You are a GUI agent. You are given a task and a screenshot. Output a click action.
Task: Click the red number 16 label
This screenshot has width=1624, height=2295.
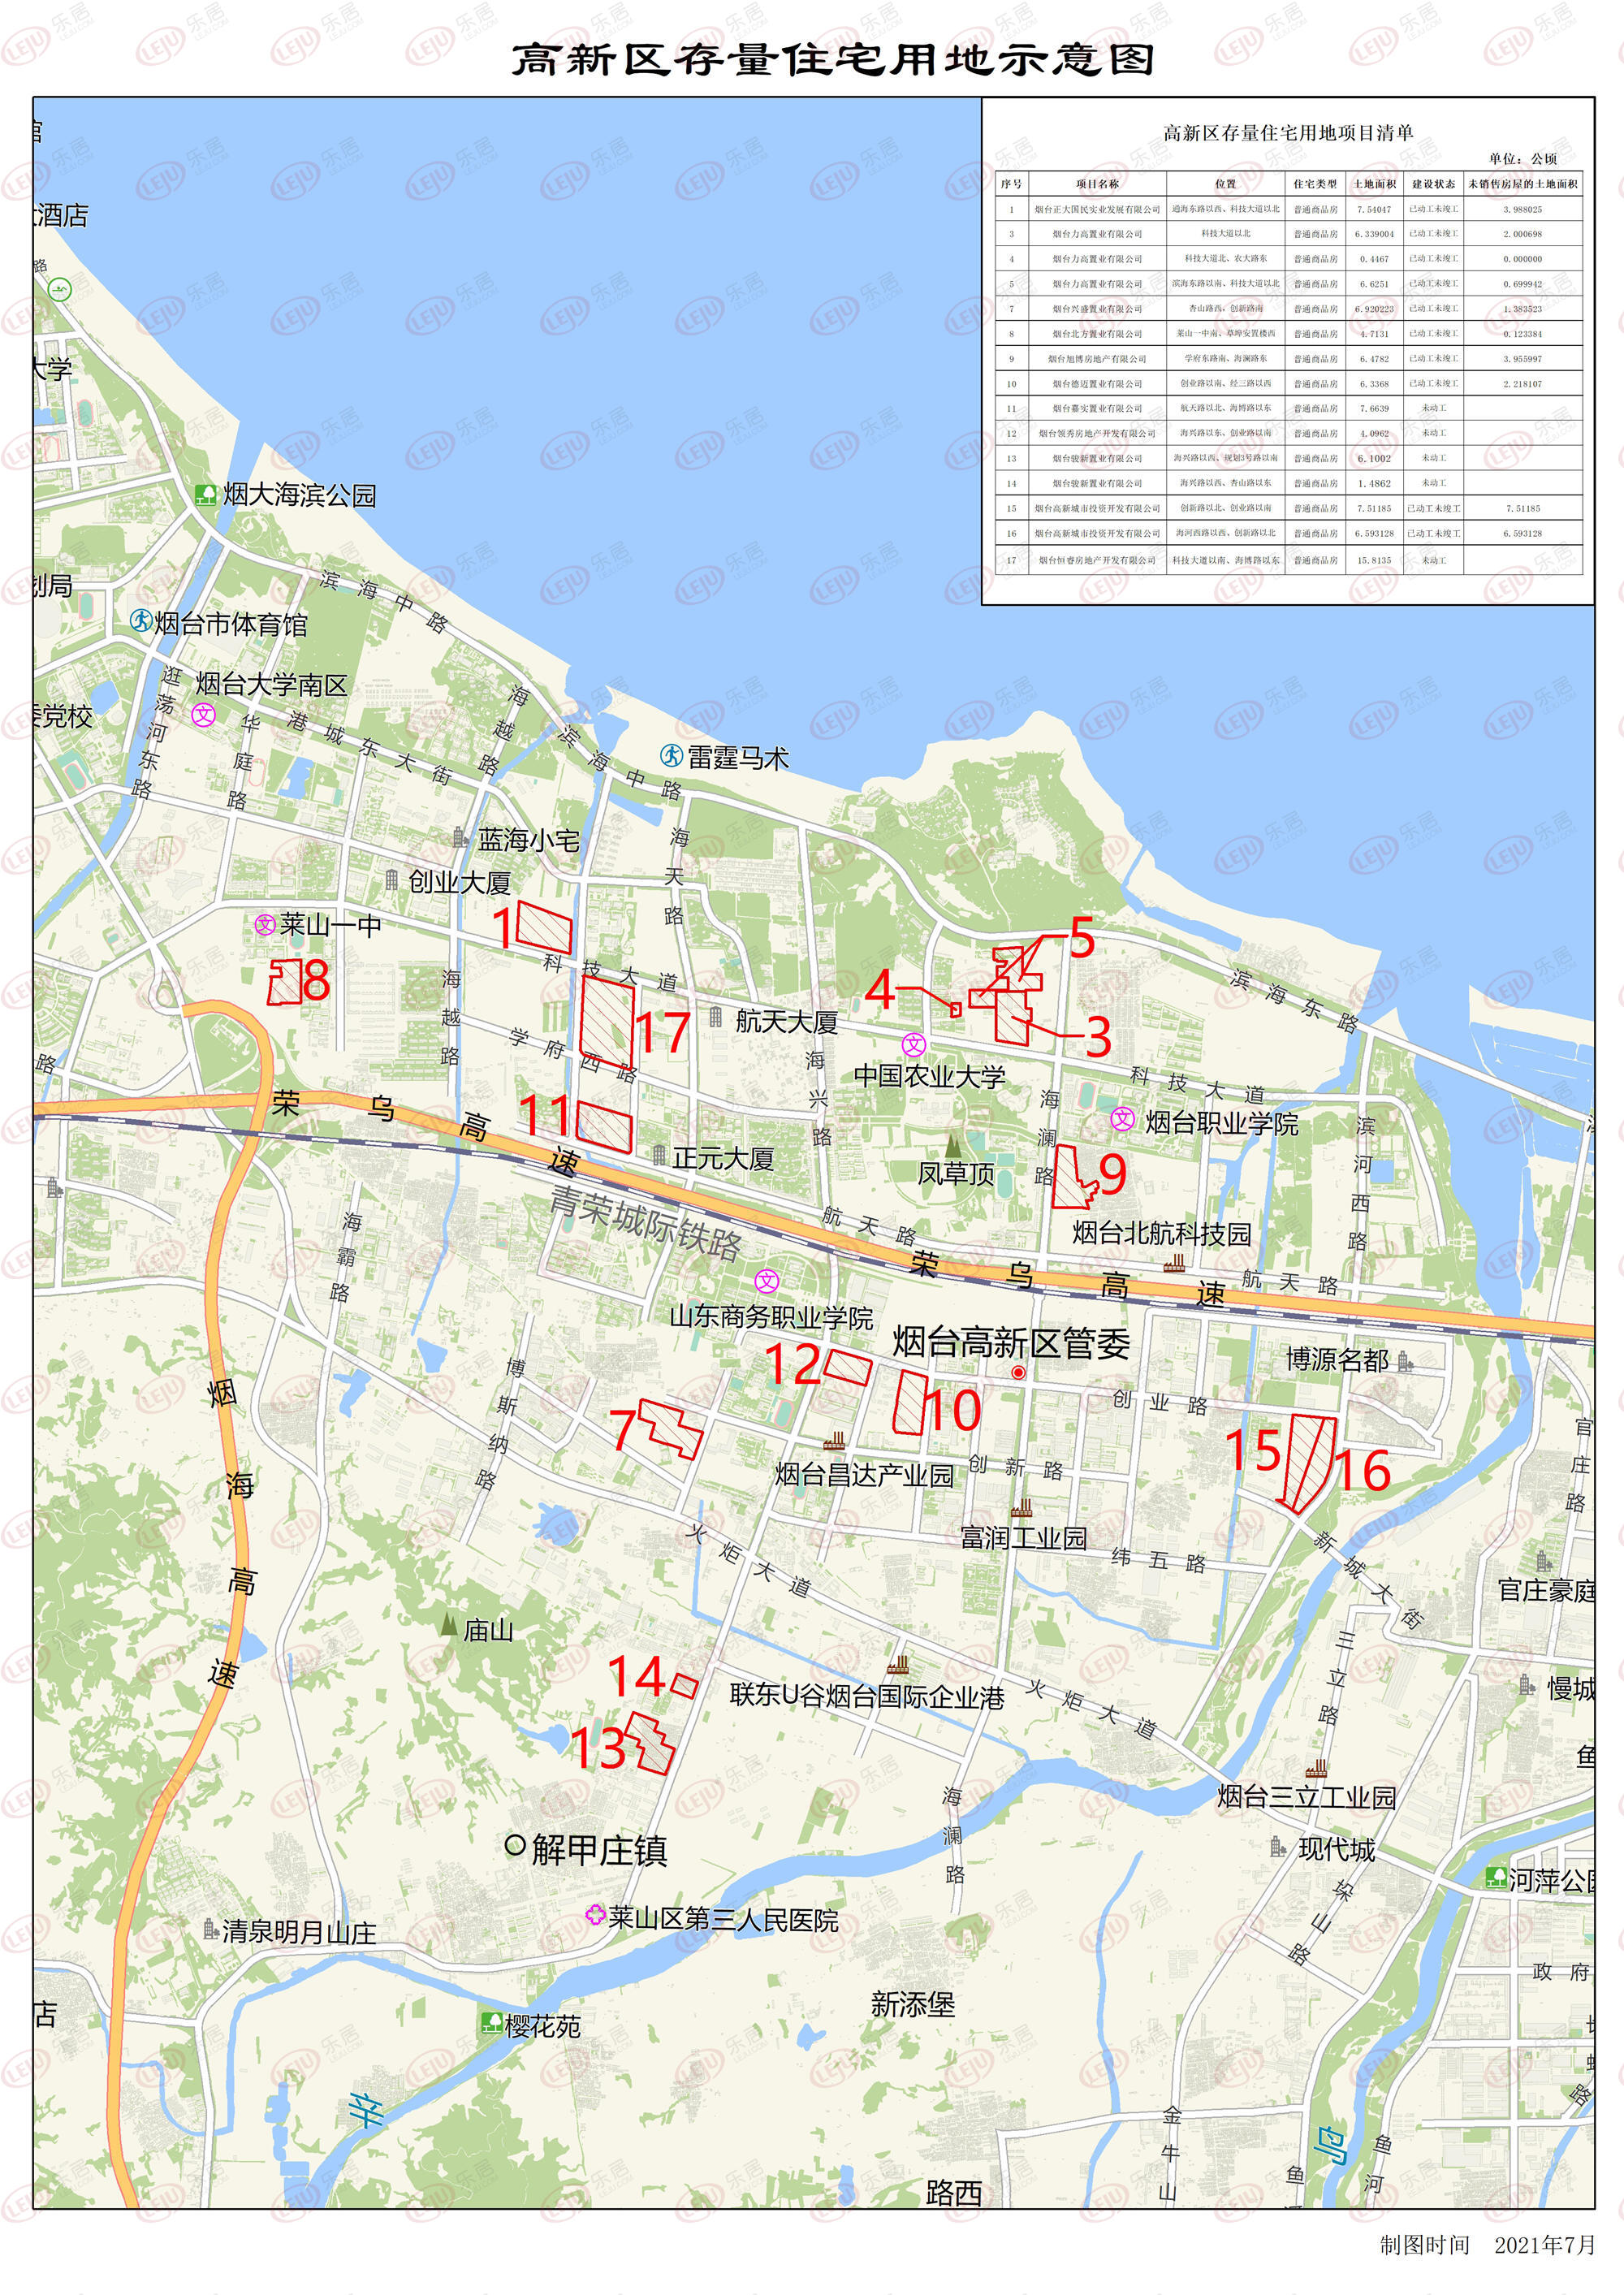[x=1362, y=1471]
